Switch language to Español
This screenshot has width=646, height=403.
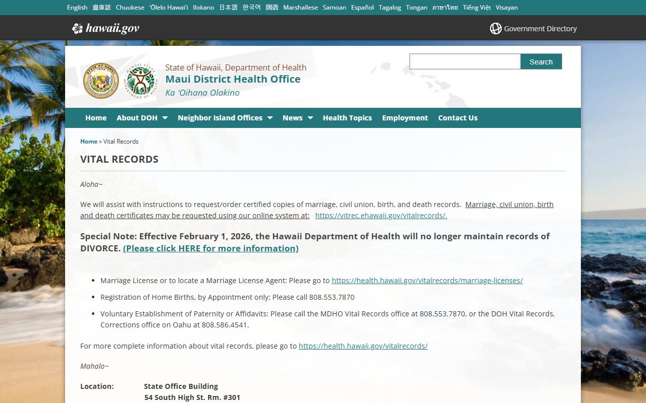tap(362, 8)
